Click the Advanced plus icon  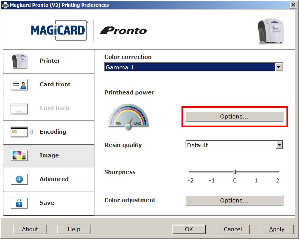pos(19,179)
